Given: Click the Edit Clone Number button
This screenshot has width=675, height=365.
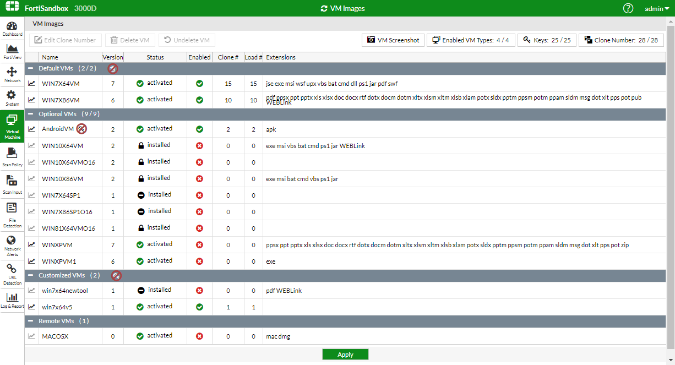Looking at the screenshot, I should point(66,40).
